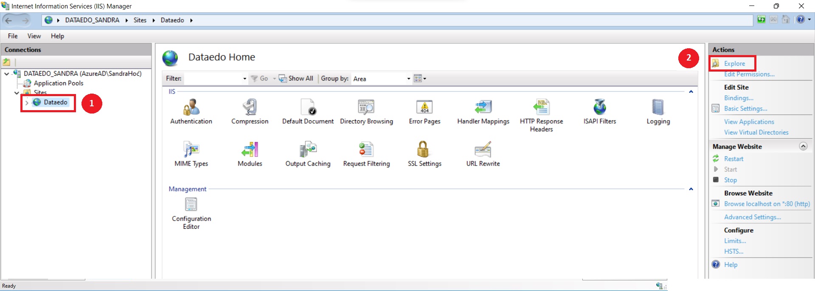The height and width of the screenshot is (291, 815).
Task: Open HTTP Response Headers feature
Action: click(x=541, y=116)
